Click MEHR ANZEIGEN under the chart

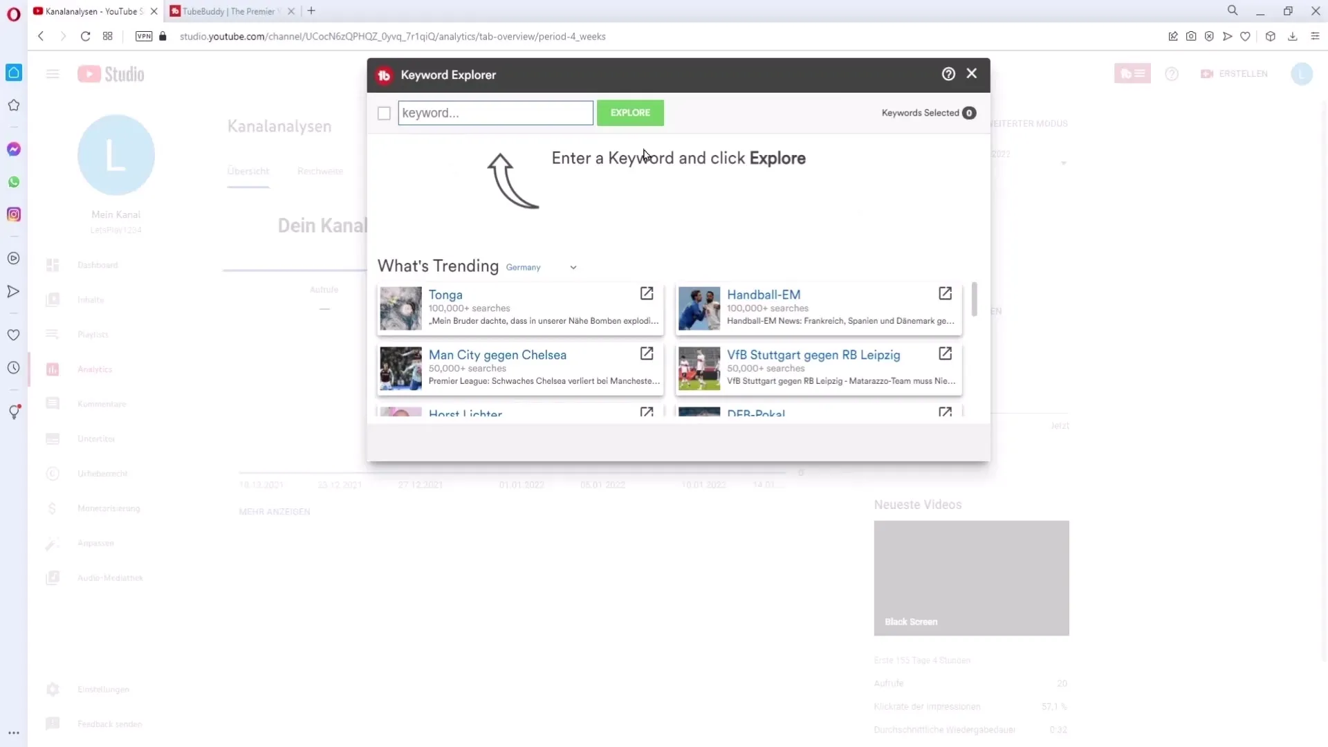tap(275, 512)
